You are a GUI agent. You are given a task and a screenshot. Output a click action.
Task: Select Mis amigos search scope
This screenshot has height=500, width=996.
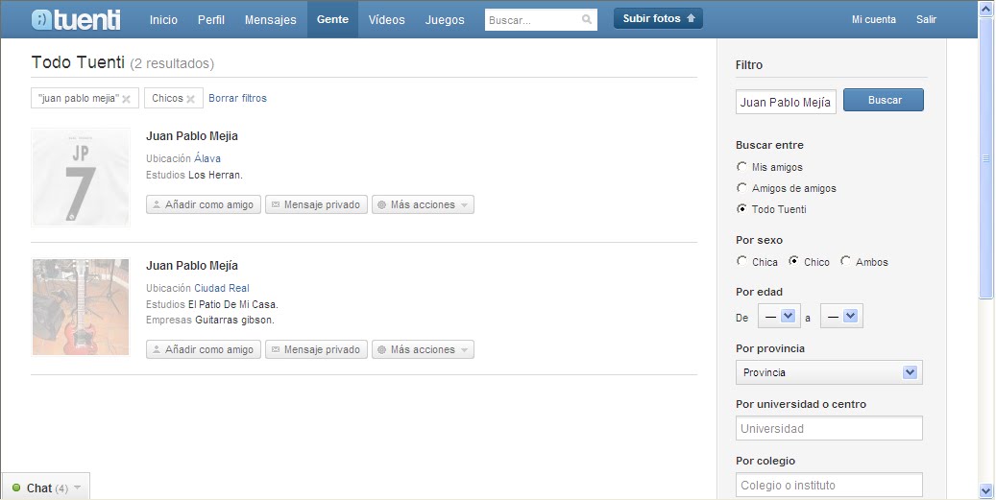tap(741, 167)
